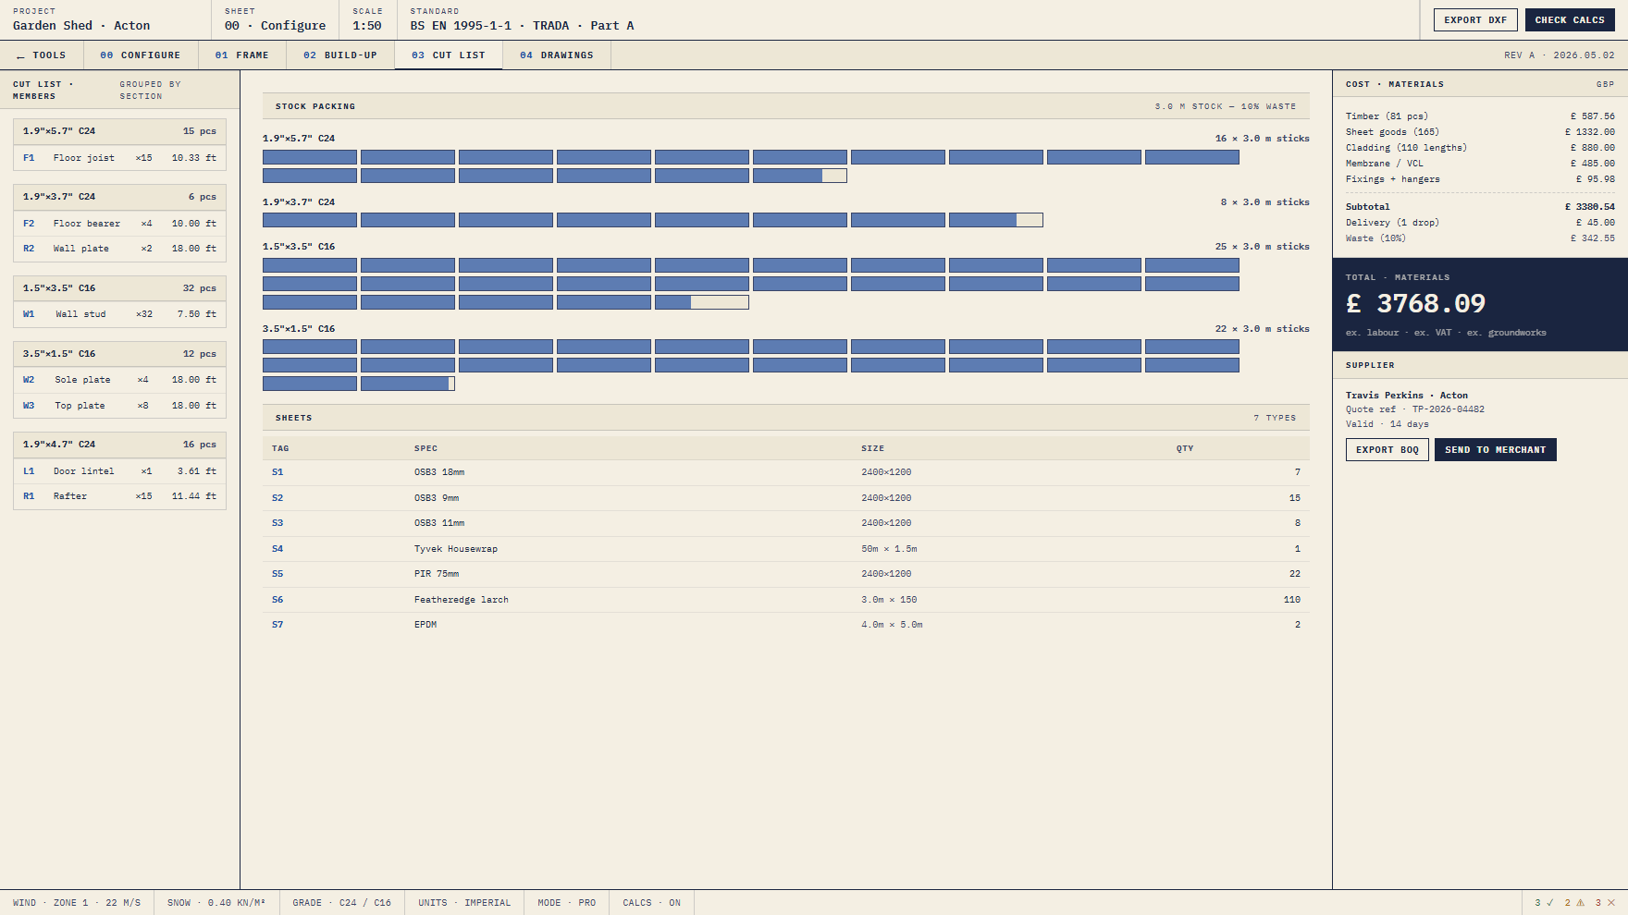Select the F2 Floor bearer row
The width and height of the screenshot is (1628, 915).
(x=119, y=224)
